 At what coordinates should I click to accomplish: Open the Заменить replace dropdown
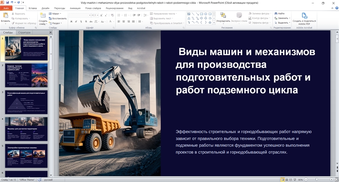coord(282,18)
